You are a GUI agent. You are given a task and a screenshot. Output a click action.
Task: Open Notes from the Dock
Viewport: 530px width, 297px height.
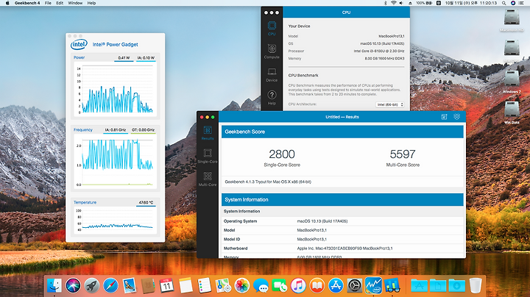tap(185, 286)
